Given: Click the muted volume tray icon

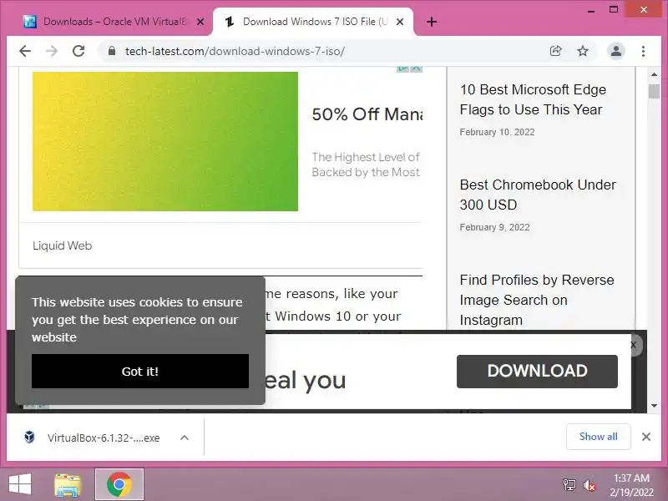Looking at the screenshot, I should tap(590, 485).
